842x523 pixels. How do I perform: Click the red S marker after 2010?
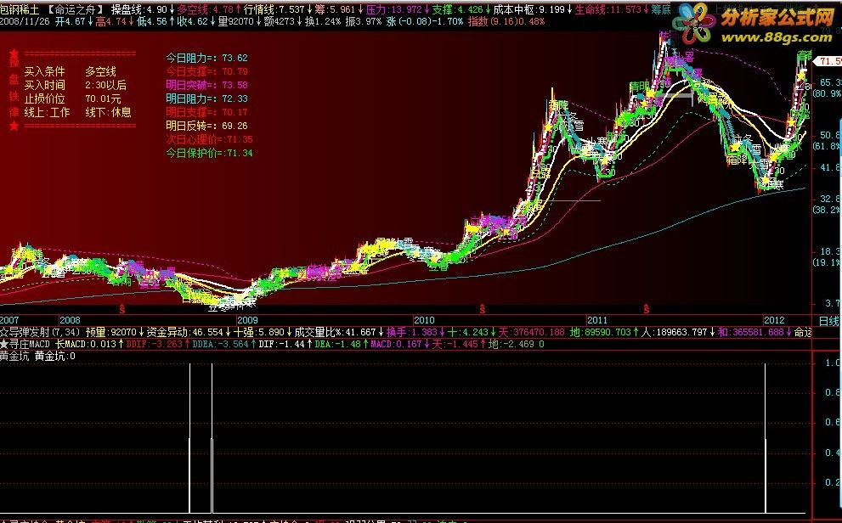coord(483,309)
